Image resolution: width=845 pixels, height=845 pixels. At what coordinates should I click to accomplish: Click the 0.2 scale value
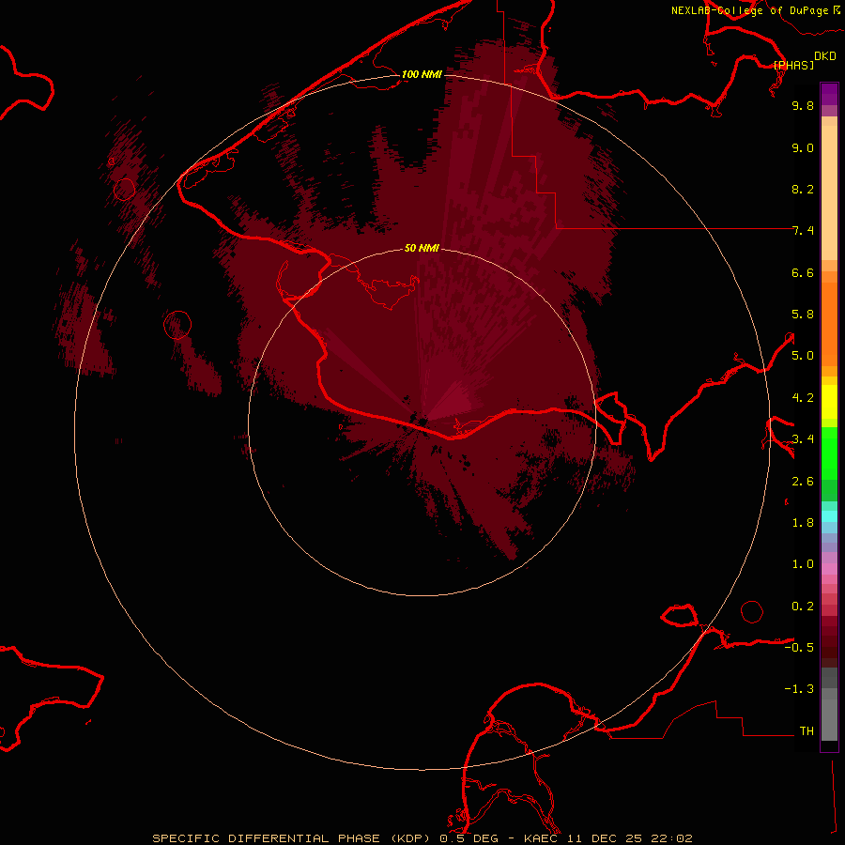pos(803,607)
